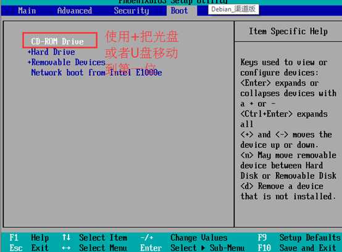Select the CD-ROM Drive boot entry

[x=57, y=41]
